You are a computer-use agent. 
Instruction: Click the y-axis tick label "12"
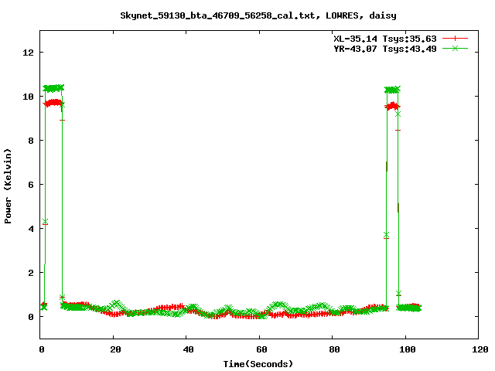point(28,53)
